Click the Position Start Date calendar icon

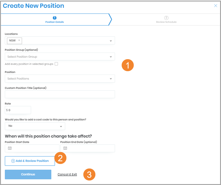[x=10, y=148]
